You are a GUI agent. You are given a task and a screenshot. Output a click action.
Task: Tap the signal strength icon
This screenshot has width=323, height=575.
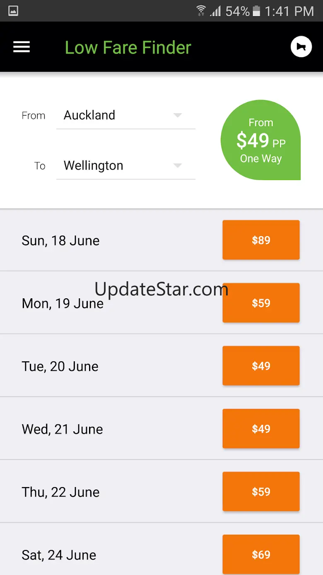pyautogui.click(x=215, y=11)
